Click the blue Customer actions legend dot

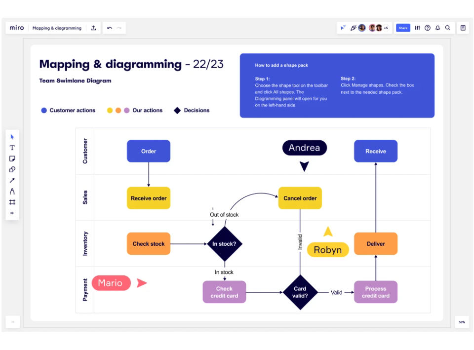(x=44, y=110)
